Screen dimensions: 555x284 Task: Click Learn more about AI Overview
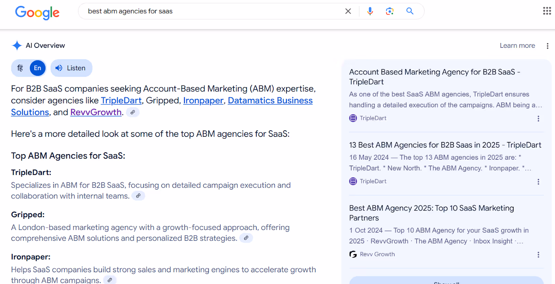coord(517,45)
